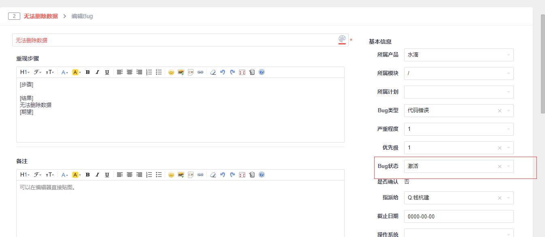545x237 pixels.
Task: Pick text color in 重现步骤 toolbar
Action: pos(65,72)
